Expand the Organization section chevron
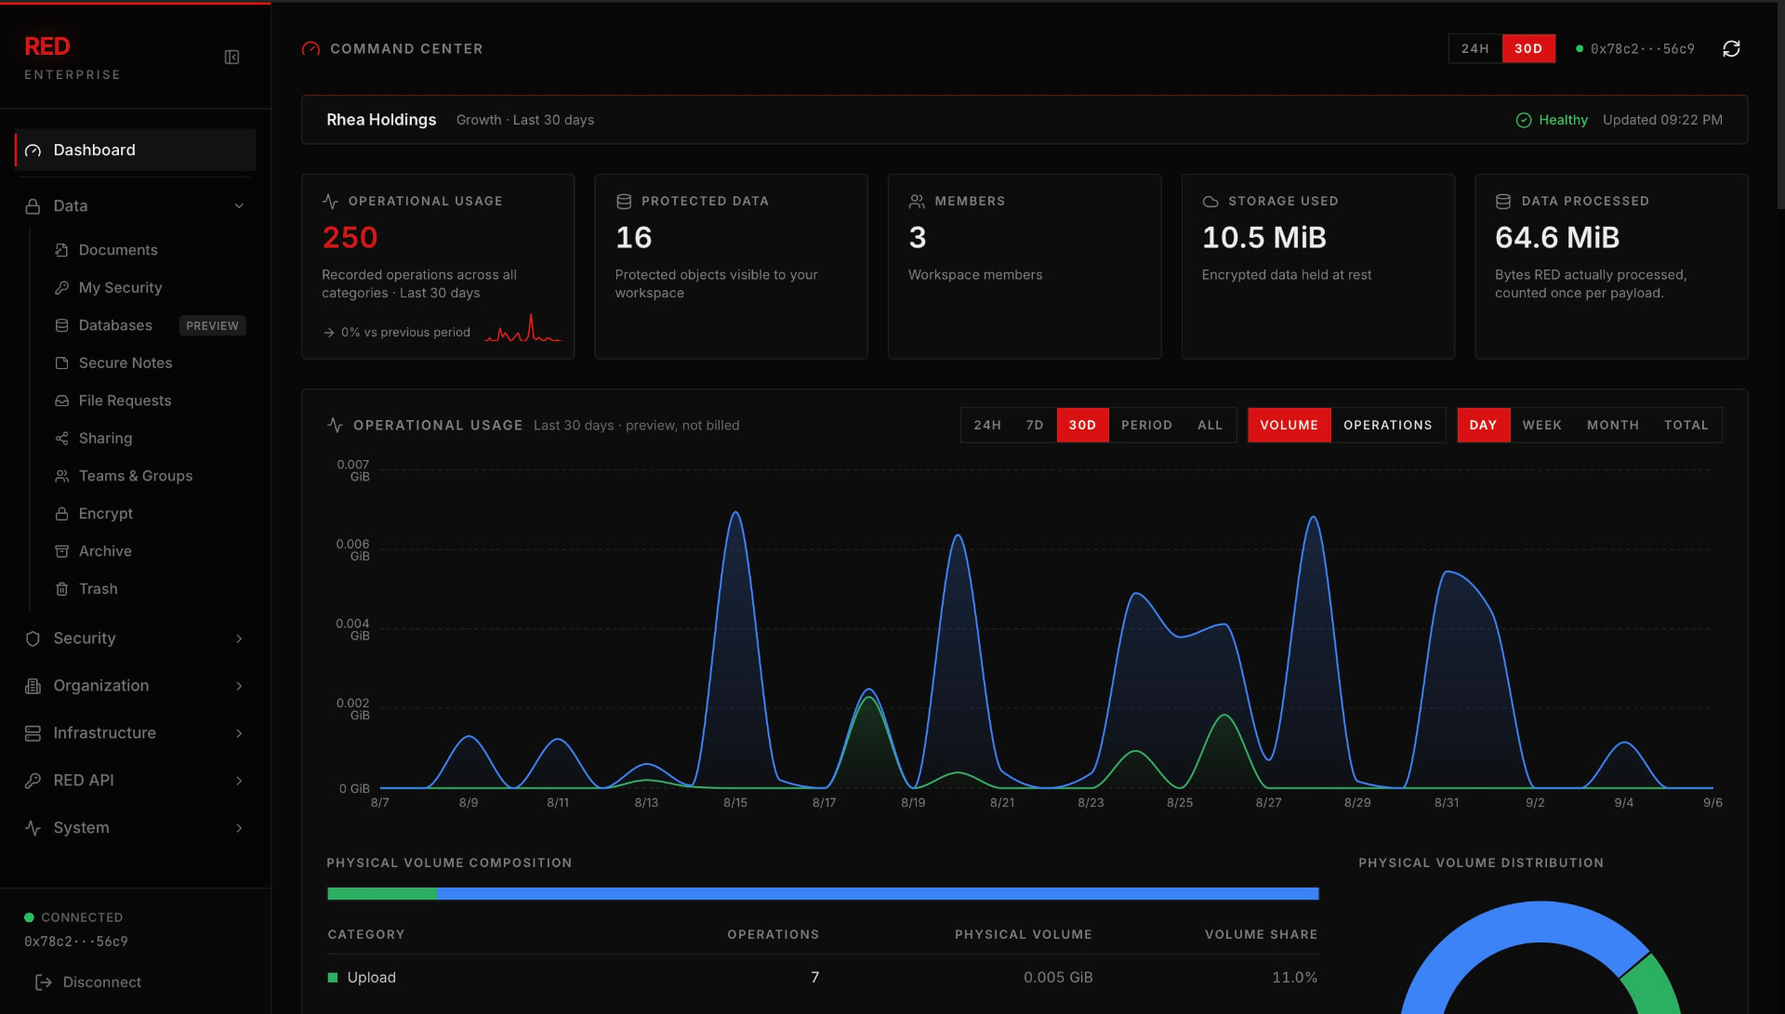The width and height of the screenshot is (1785, 1014). (x=239, y=686)
